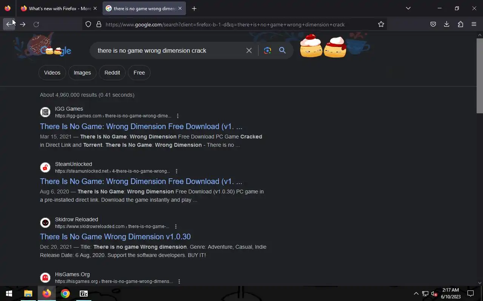Open SteamUnlocked result title link

point(141,181)
